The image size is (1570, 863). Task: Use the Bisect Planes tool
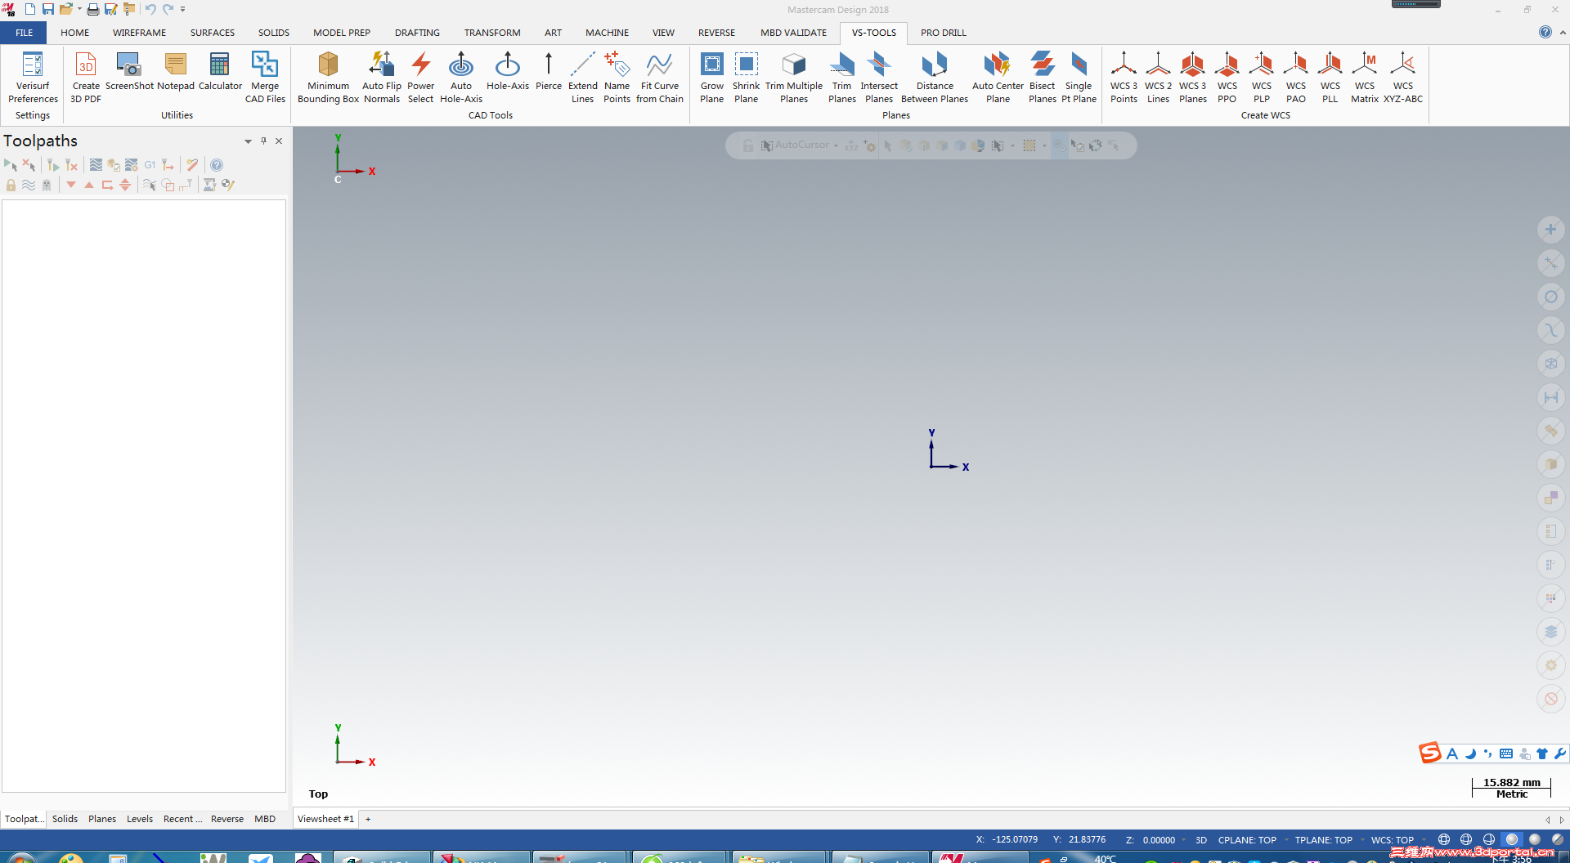1043,77
